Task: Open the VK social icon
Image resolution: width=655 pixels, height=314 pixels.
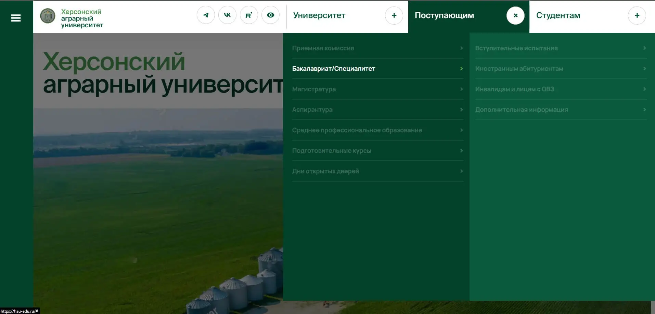Action: pyautogui.click(x=227, y=15)
